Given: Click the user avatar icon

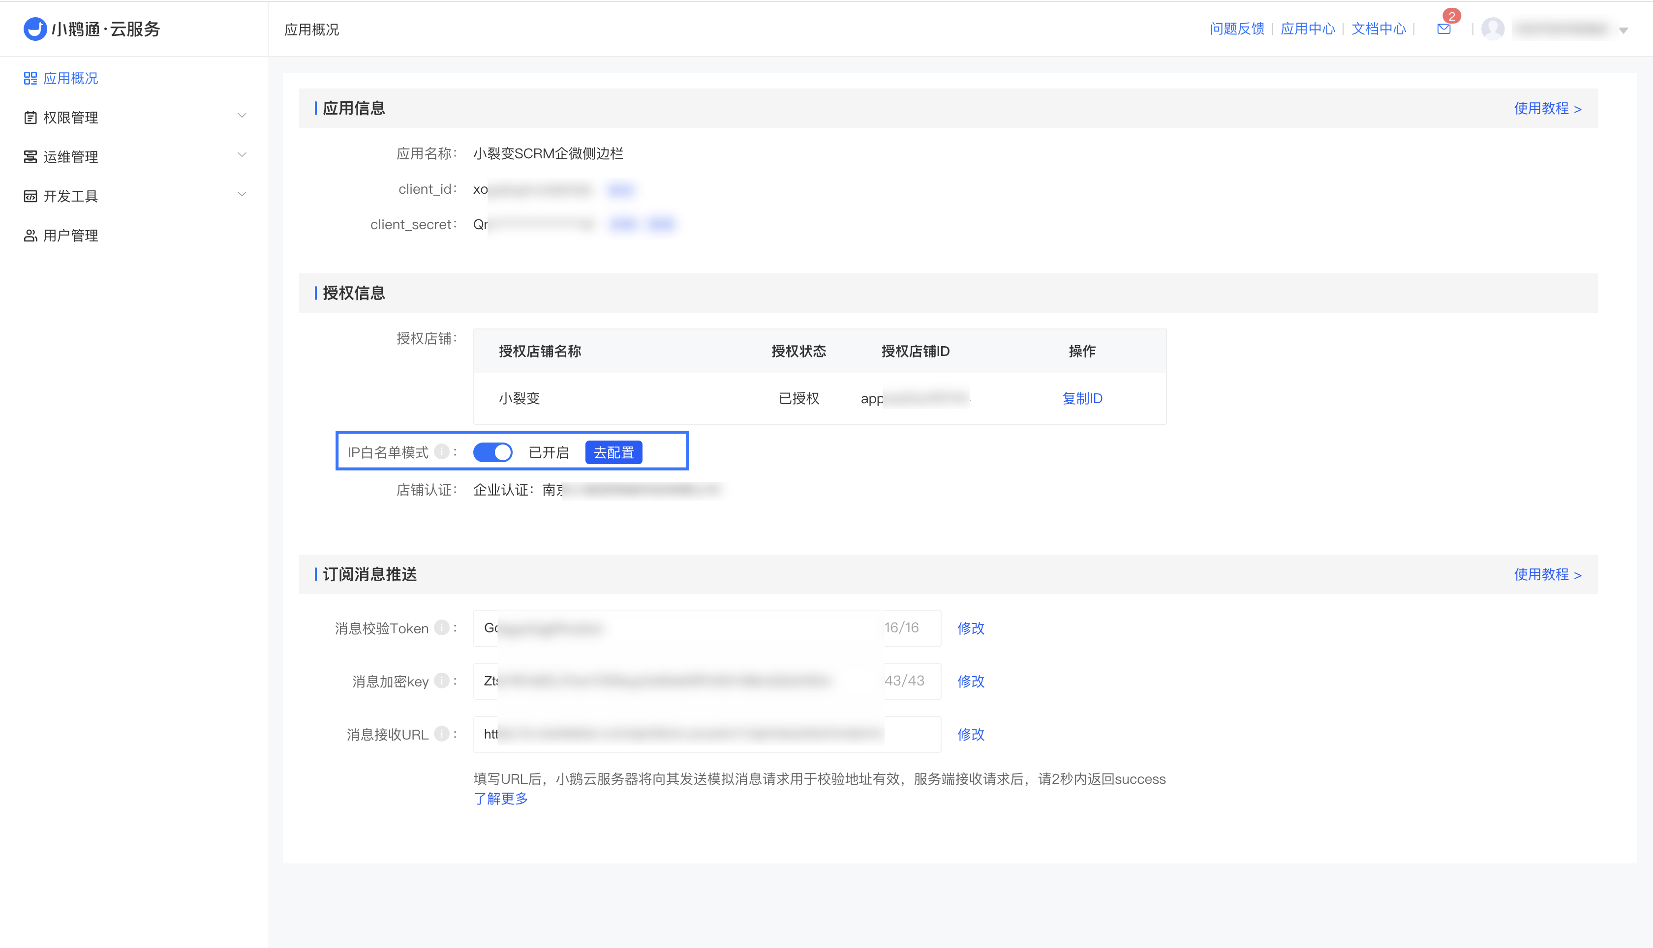Looking at the screenshot, I should pyautogui.click(x=1492, y=29).
